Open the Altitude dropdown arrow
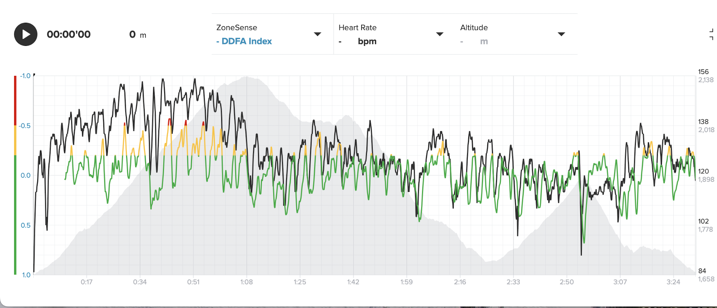717x308 pixels. (x=561, y=34)
